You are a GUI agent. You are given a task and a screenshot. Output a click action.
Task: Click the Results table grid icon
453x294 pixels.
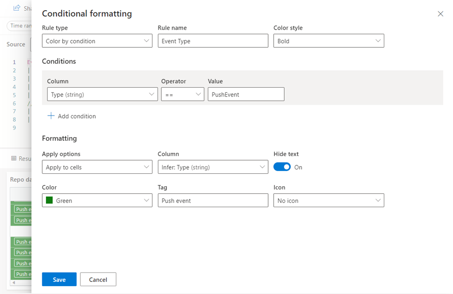[x=13, y=159]
